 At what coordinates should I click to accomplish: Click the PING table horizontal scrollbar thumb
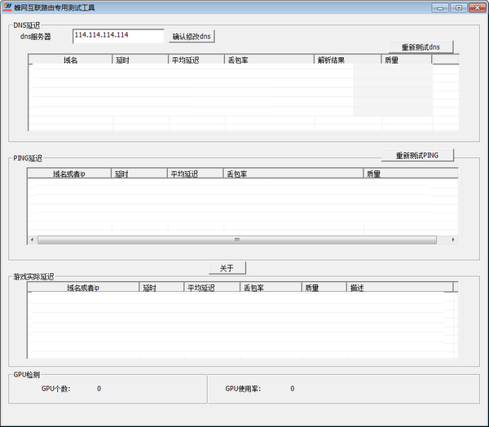pyautogui.click(x=236, y=240)
